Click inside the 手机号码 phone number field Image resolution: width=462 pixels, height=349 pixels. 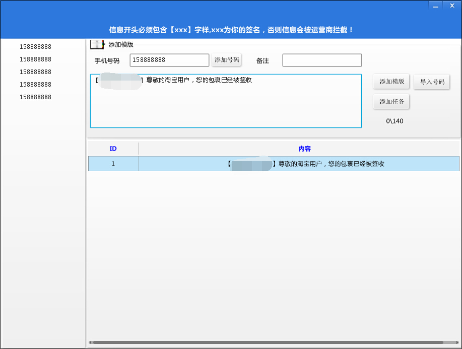(169, 59)
